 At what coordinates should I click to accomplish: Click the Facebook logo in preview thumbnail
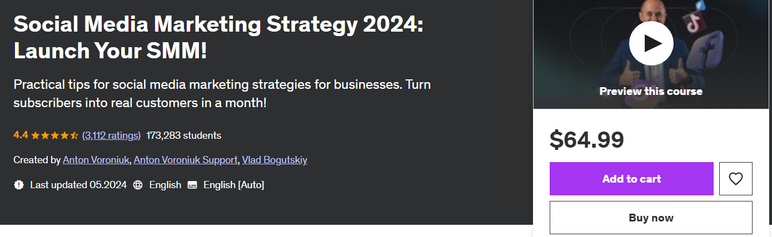click(706, 51)
